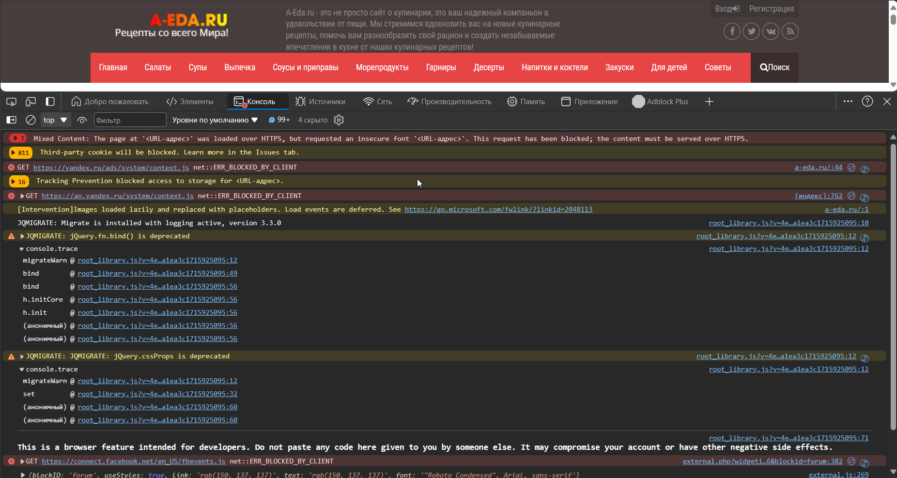Screen dimensions: 897x478
Task: Clear the console output
Action: (31, 120)
